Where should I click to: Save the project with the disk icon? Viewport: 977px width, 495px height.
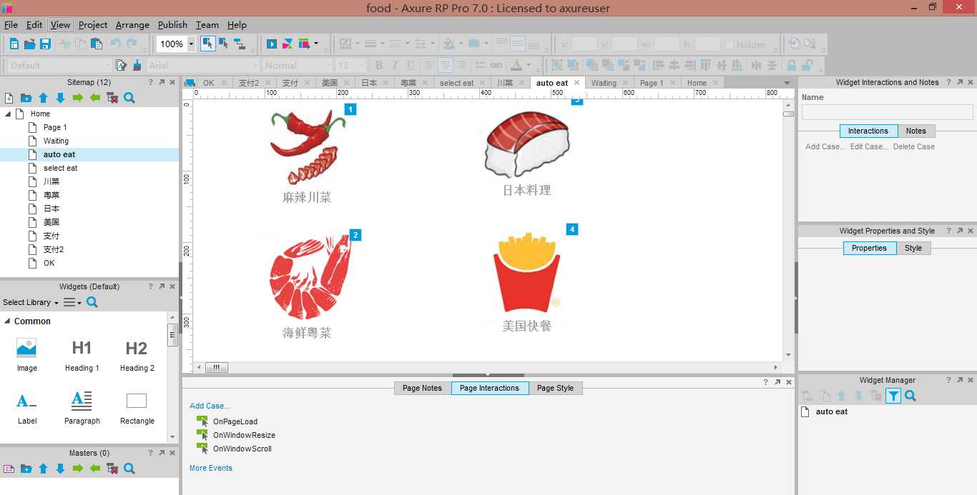45,44
